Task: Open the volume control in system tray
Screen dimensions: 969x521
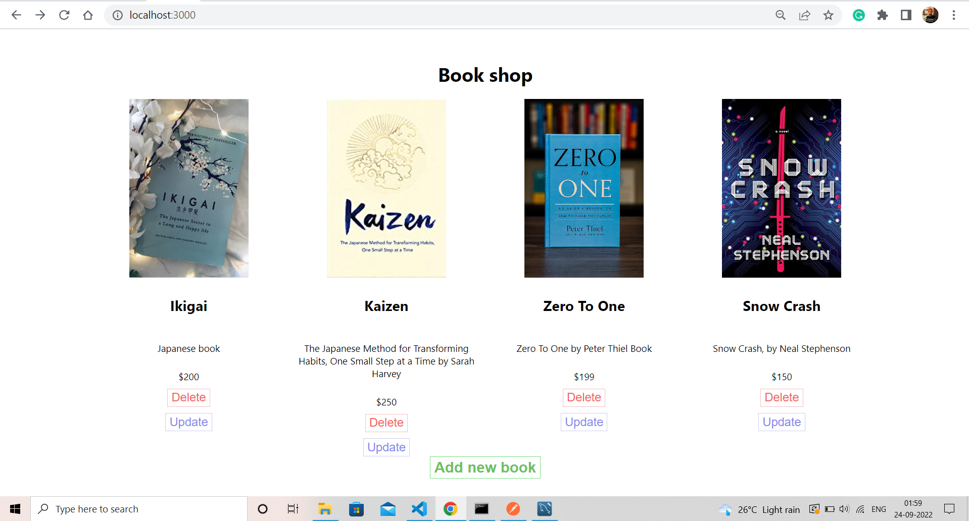Action: [x=844, y=509]
